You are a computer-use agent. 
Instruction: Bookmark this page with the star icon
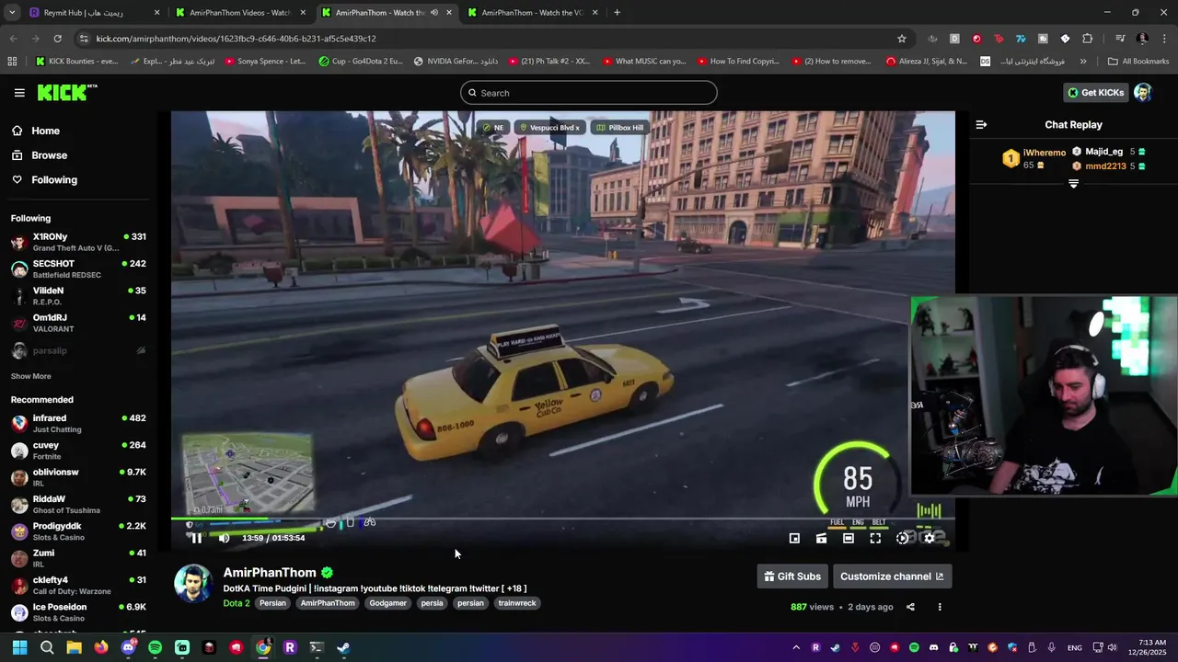(902, 39)
